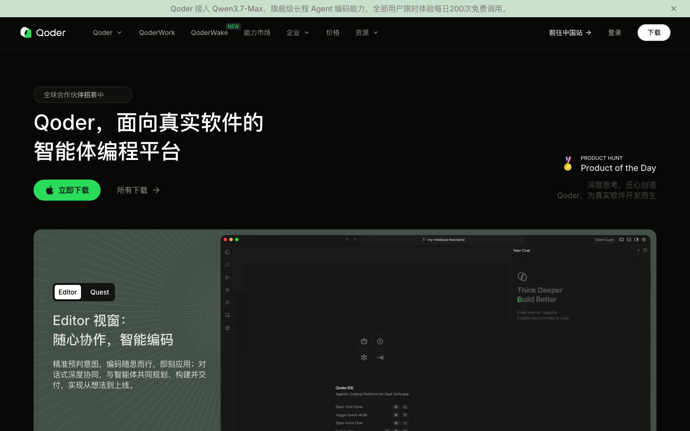The image size is (690, 431).
Task: Click the back arrow in IDE preview title bar
Action: tap(347, 239)
